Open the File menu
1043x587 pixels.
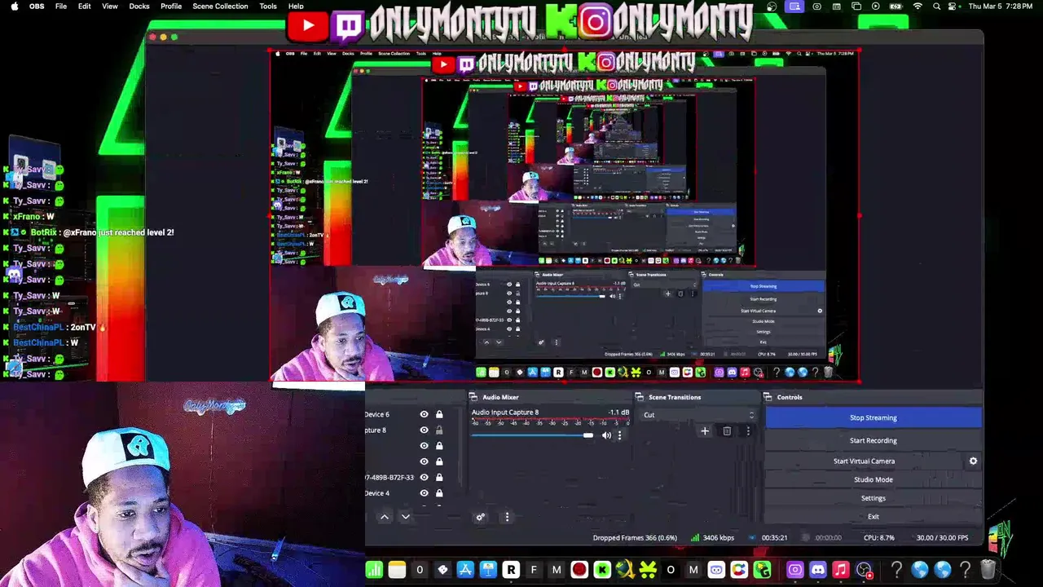point(61,6)
